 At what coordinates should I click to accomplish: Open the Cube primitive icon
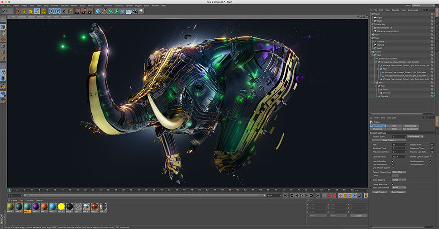[97, 11]
